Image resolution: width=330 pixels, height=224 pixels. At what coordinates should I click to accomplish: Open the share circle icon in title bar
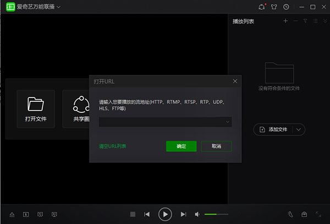coord(262,7)
